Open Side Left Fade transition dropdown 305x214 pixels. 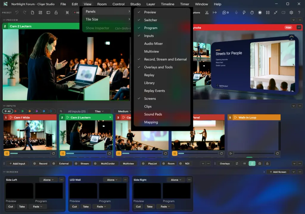[38, 207]
